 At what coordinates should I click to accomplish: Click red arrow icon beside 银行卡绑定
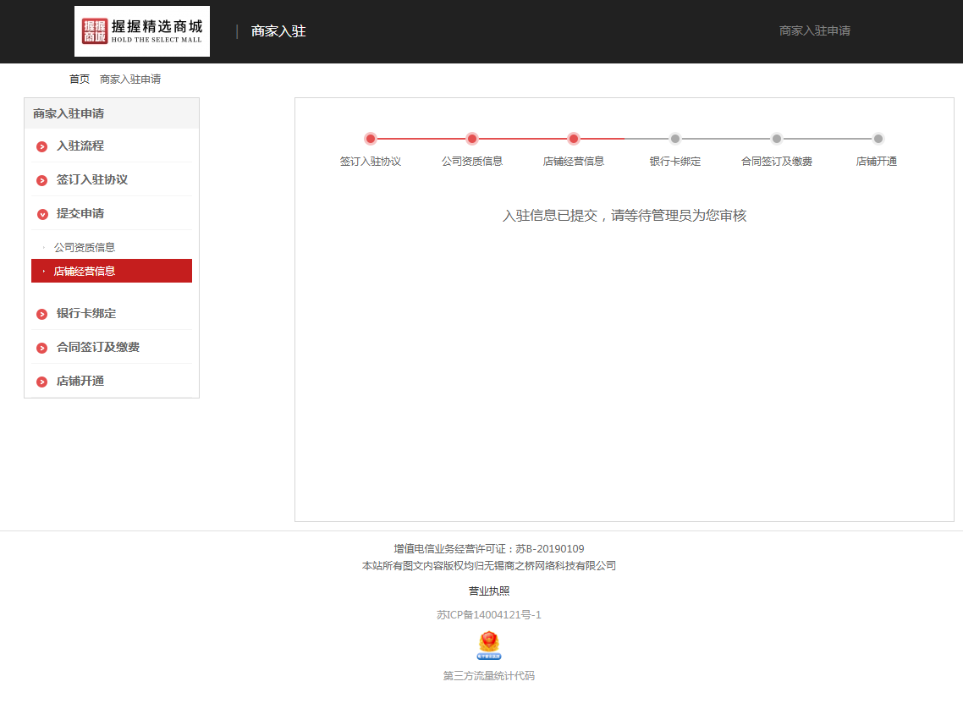point(41,314)
